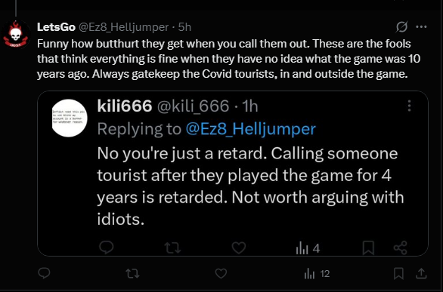Reply to the quoted kili666 tweet
The image size is (443, 292).
(x=107, y=248)
